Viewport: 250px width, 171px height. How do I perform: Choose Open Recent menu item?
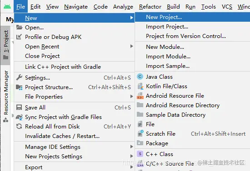(74, 47)
